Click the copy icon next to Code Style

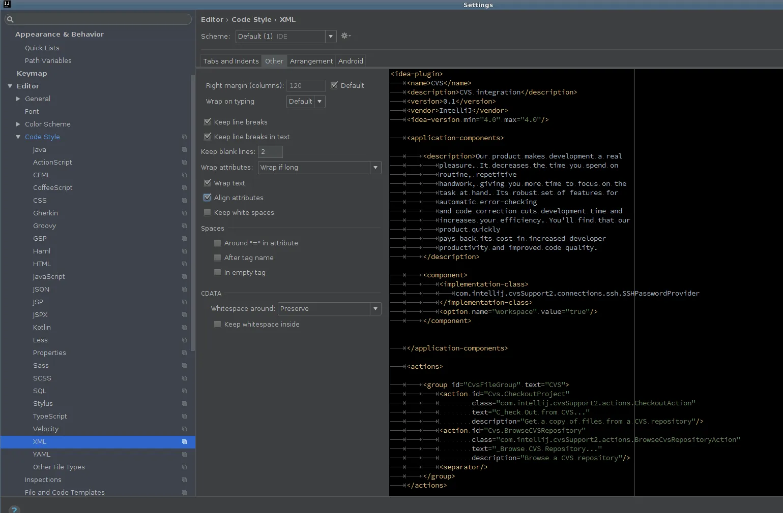point(184,137)
